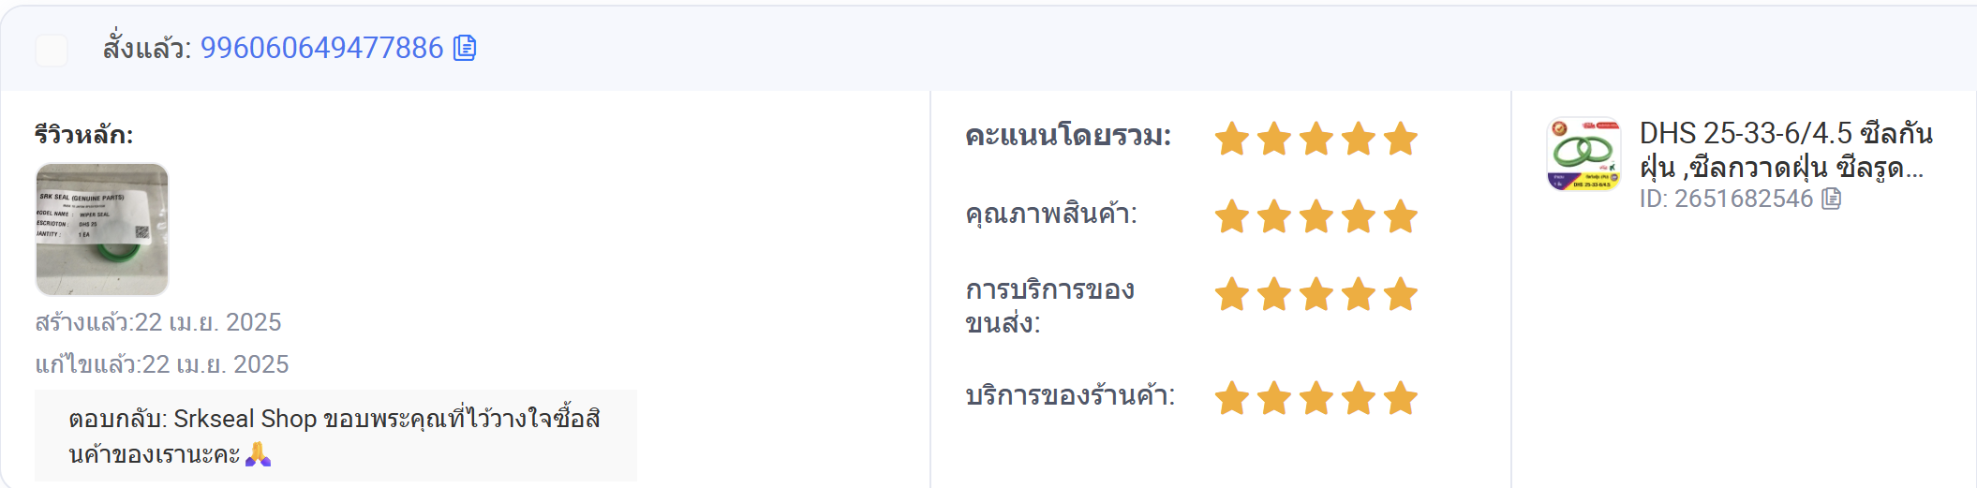Open the DHS product thumbnail image
1977x488 pixels.
point(1583,154)
